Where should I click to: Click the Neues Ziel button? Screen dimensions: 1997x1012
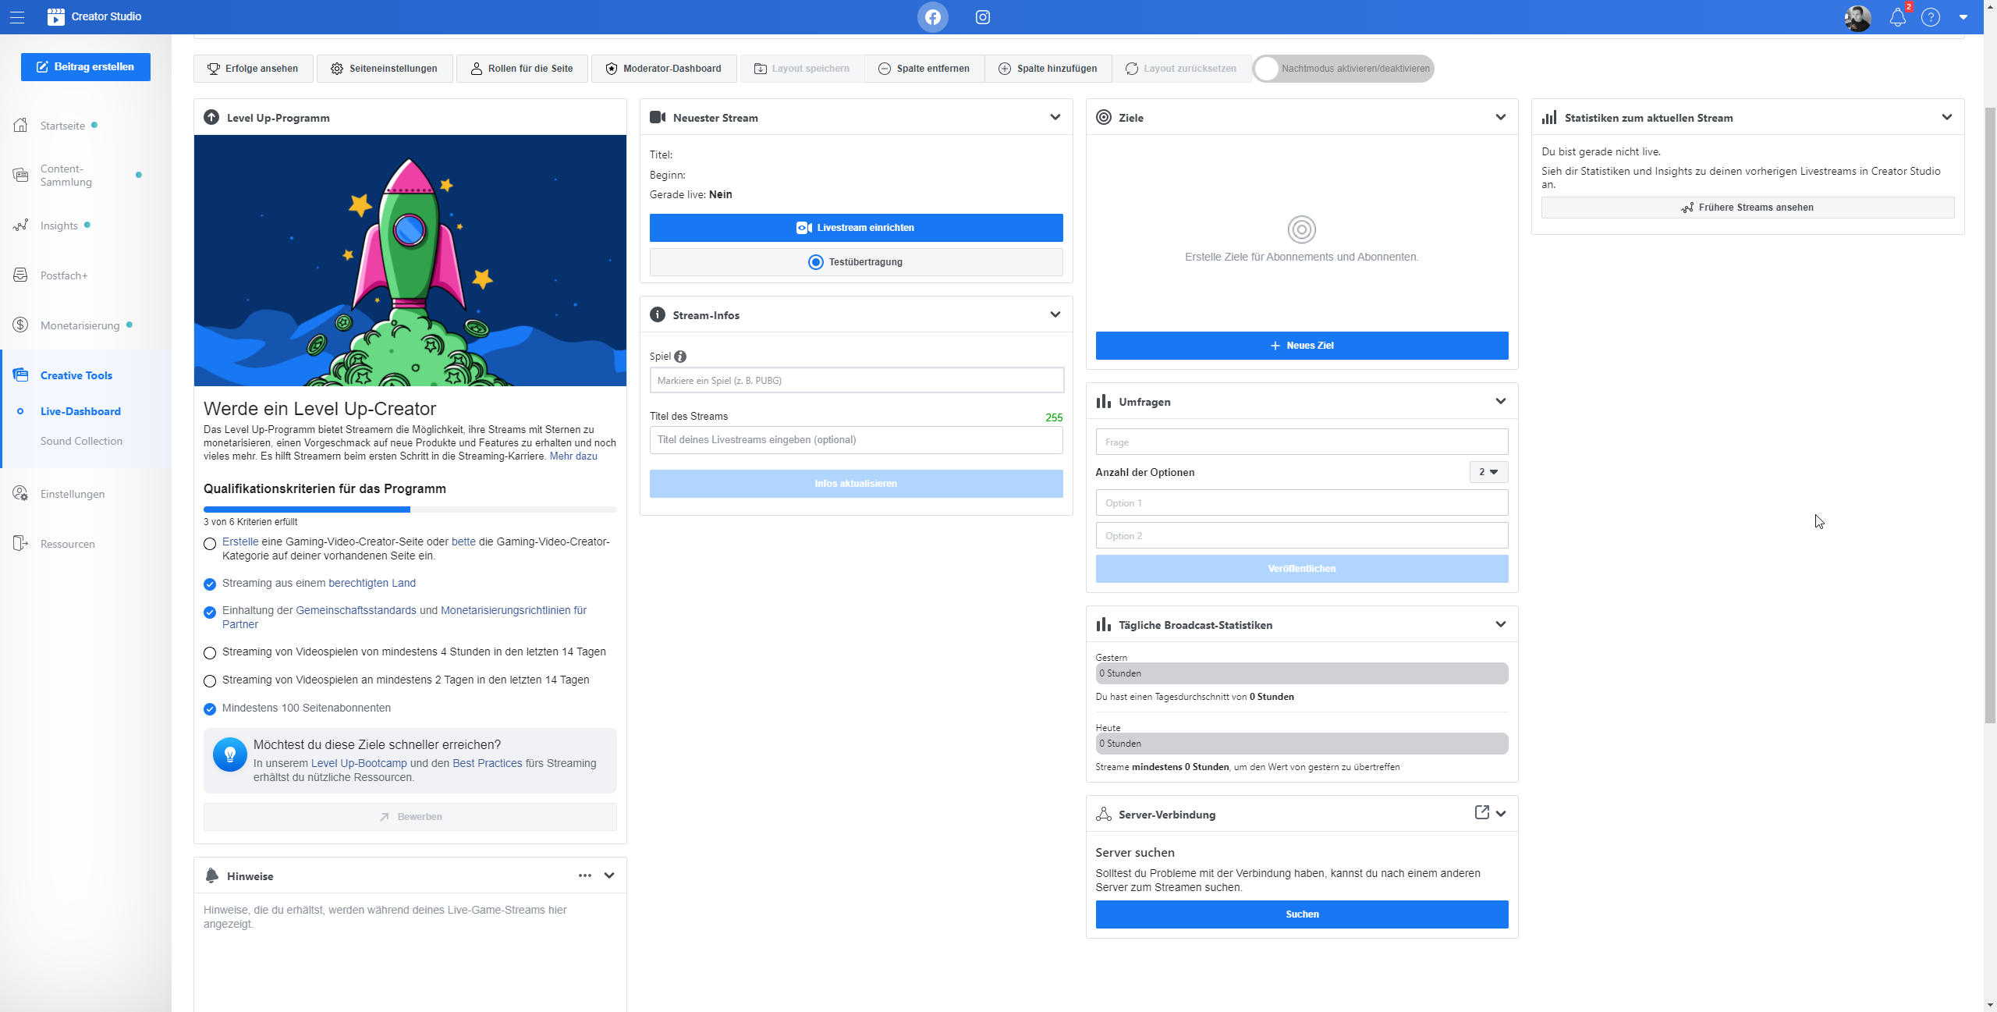click(x=1300, y=345)
